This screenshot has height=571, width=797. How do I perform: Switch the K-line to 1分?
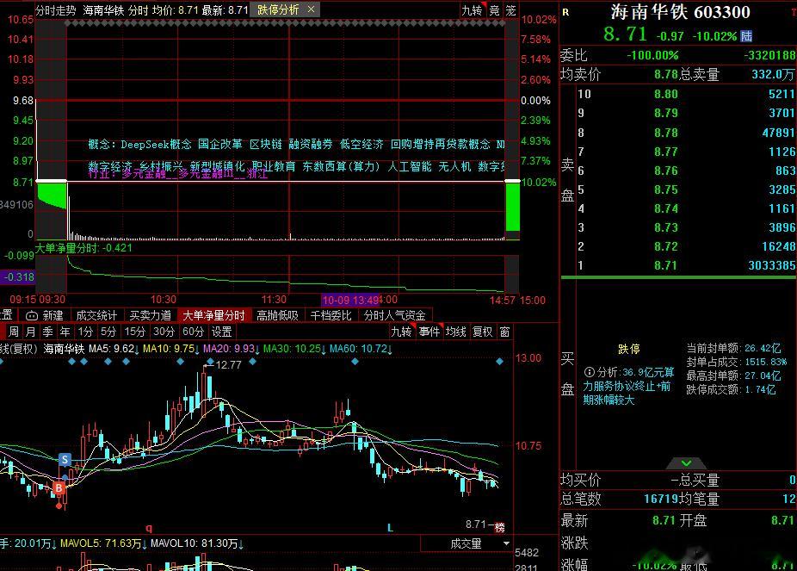pyautogui.click(x=85, y=332)
